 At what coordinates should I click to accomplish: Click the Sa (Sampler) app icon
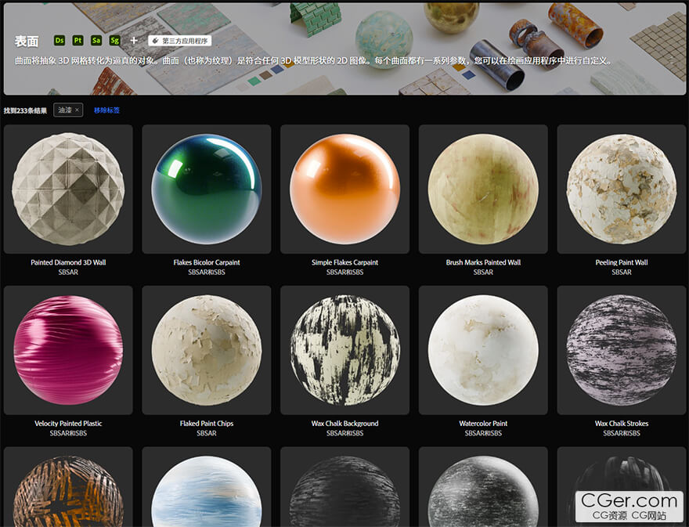[96, 41]
